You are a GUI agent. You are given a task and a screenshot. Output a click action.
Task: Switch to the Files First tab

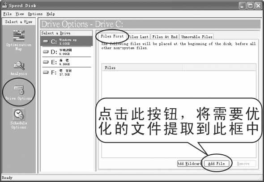pos(112,36)
